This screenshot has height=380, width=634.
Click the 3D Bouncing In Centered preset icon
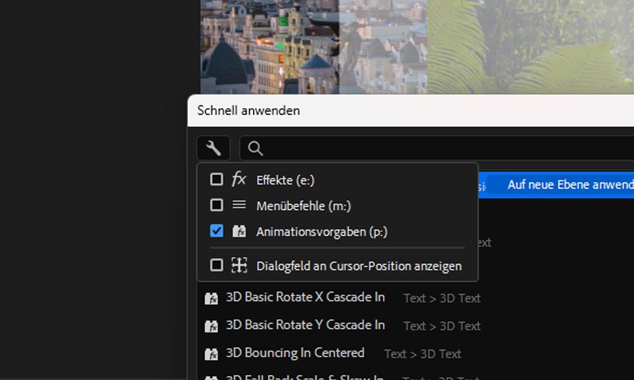coord(211,354)
